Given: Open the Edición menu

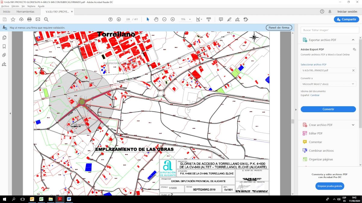Looking at the screenshot, I should pyautogui.click(x=15, y=6).
